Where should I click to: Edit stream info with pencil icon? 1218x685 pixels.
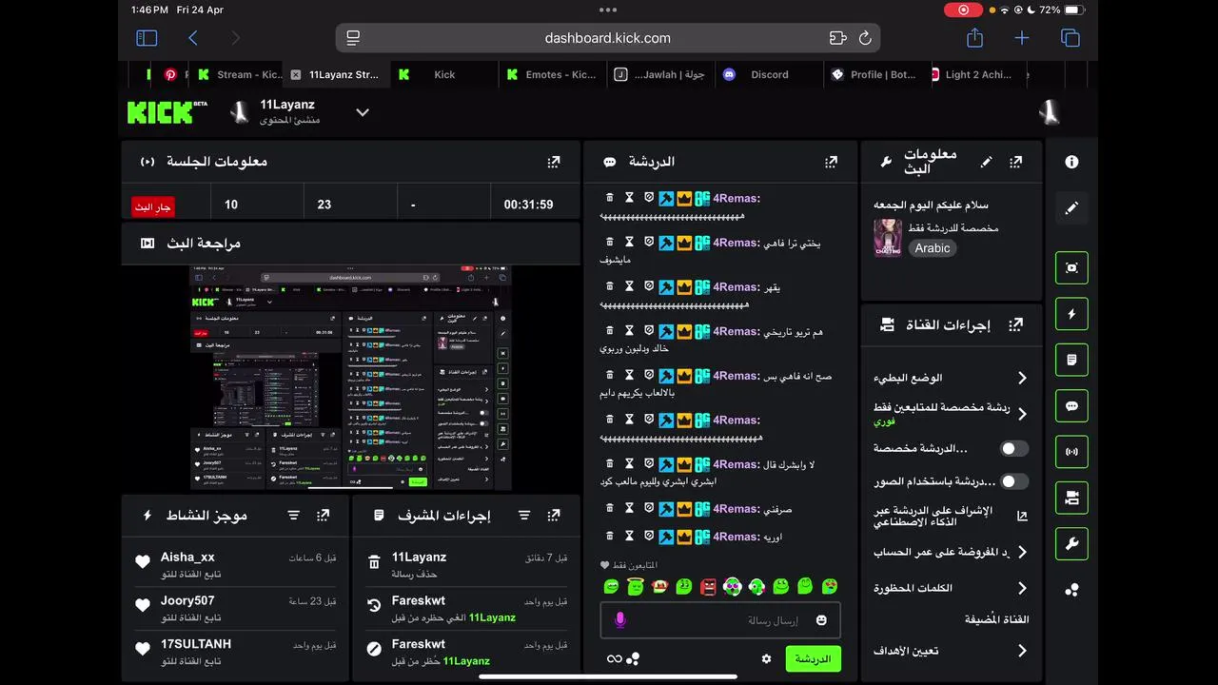[987, 162]
